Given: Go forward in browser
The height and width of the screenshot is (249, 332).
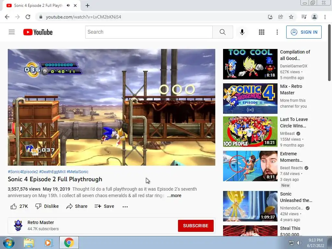Looking at the screenshot, I should (x=18, y=17).
